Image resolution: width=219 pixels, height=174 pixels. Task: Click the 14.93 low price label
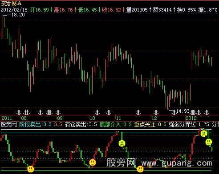pyautogui.click(x=183, y=111)
